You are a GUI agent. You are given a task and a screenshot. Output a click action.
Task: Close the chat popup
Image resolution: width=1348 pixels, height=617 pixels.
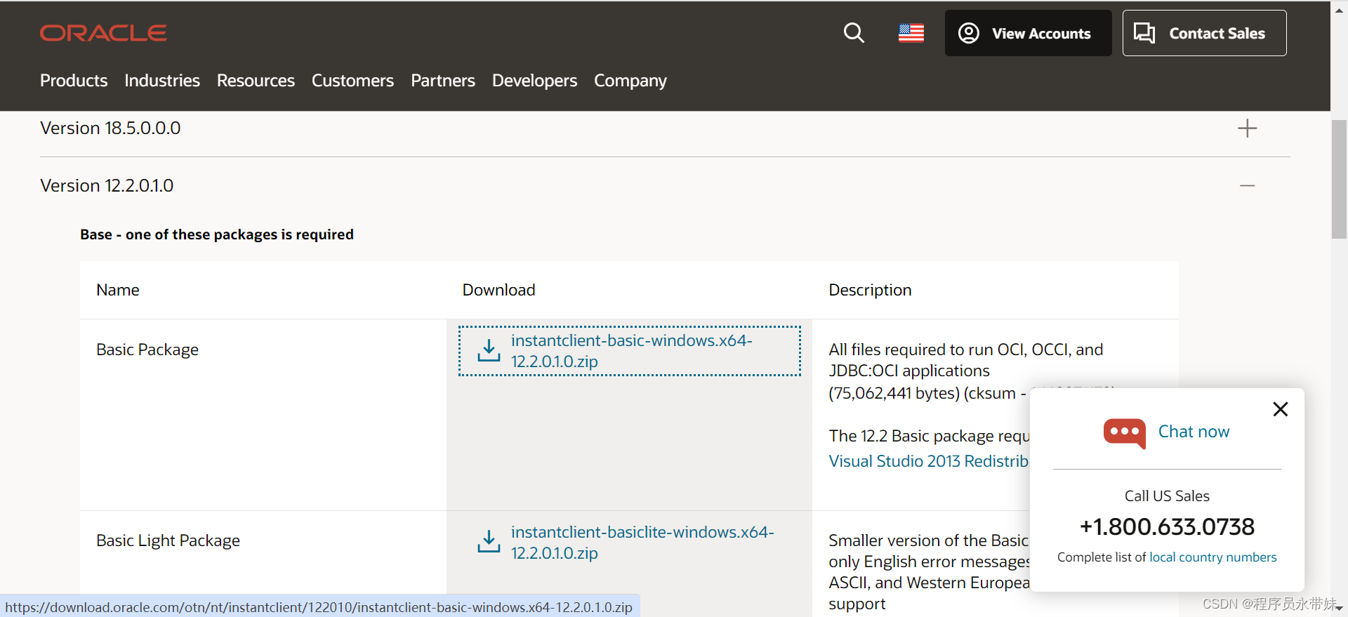[1280, 409]
